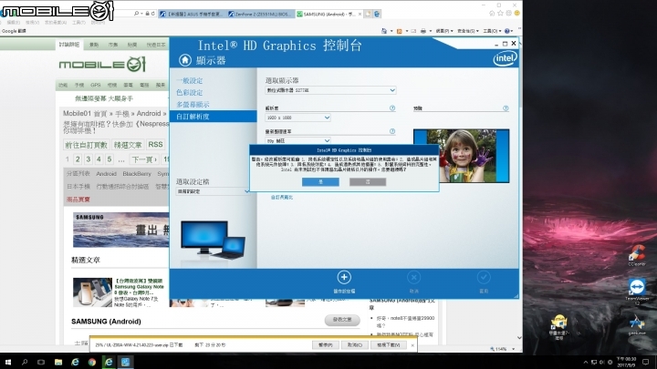Select 色彩設定 in Intel sidebar

190,92
